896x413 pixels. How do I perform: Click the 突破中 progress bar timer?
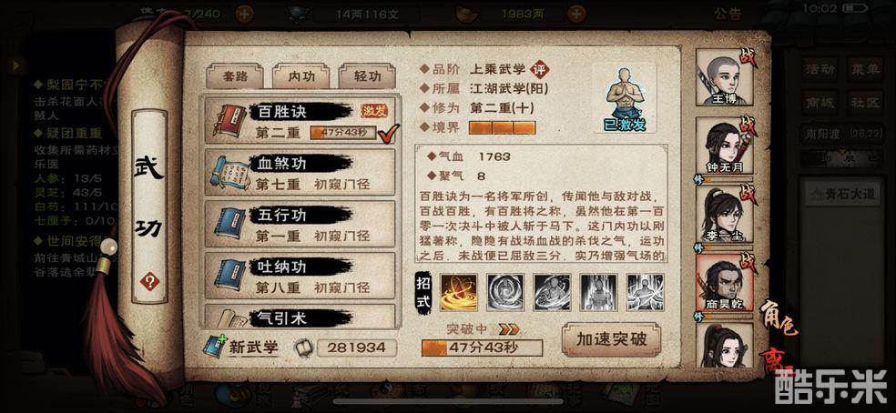pyautogui.click(x=482, y=348)
